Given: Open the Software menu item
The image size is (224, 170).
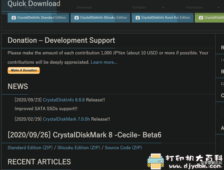Looking at the screenshot, I should 139,8.
